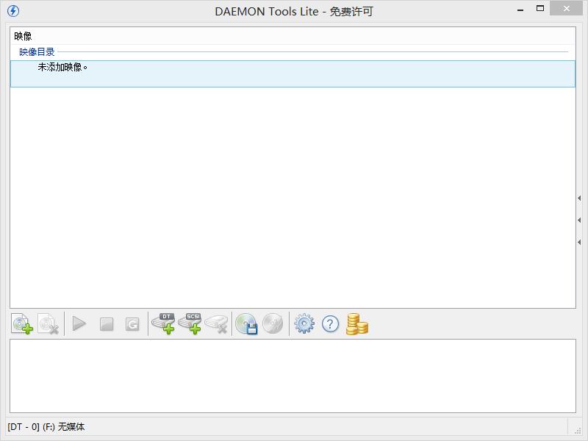
Task: Open Make Disc Image tool
Action: pyautogui.click(x=246, y=323)
